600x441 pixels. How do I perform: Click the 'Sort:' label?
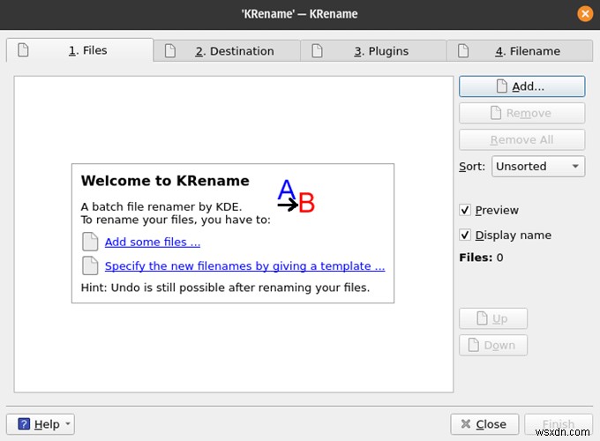click(472, 167)
